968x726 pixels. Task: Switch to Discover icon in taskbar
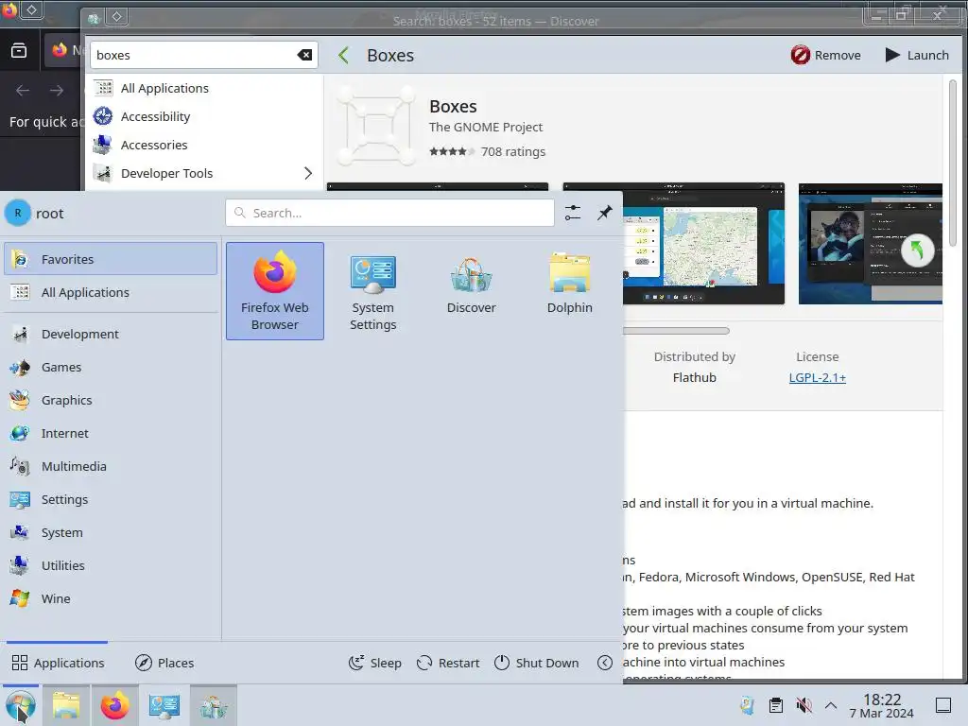[x=214, y=705]
